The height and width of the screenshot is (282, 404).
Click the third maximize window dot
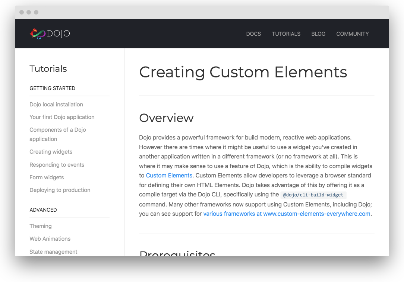(36, 12)
